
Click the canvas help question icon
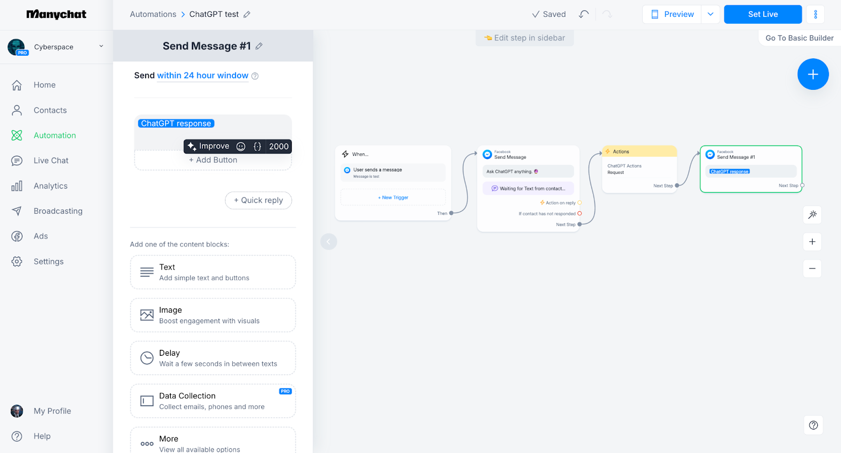pyautogui.click(x=813, y=425)
